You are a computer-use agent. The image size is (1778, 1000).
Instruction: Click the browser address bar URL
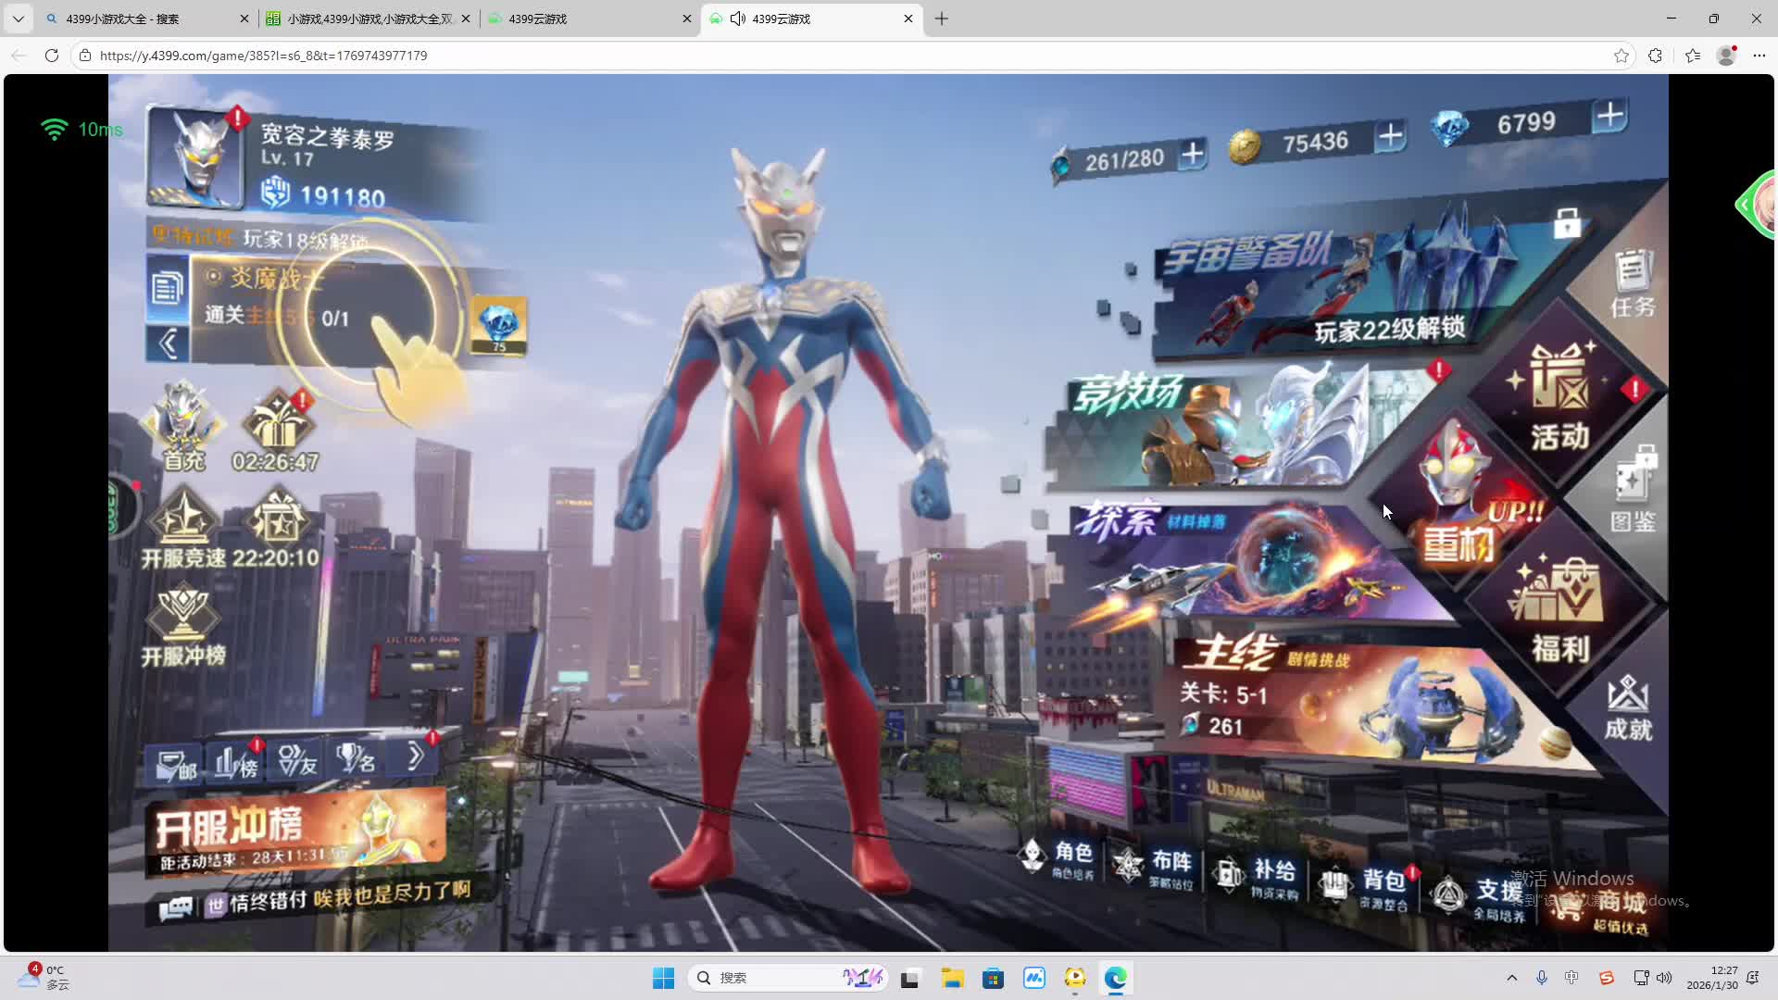[263, 56]
